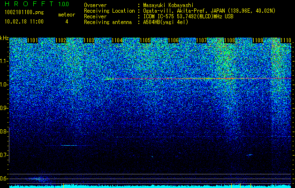Click the 'meteor' count label
295x188 pixels.
67,15
